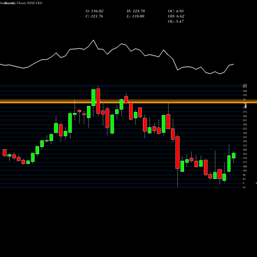
Task: Click the 166 price axis label
Action: click(245, 116)
